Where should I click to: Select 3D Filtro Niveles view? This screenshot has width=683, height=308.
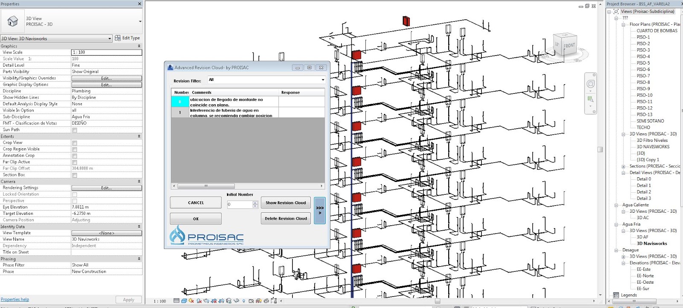652,140
